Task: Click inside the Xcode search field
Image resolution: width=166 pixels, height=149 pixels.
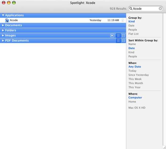Action: click(x=146, y=9)
